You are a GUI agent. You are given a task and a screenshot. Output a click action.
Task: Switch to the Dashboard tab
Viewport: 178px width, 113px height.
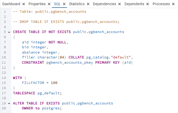[11, 4]
